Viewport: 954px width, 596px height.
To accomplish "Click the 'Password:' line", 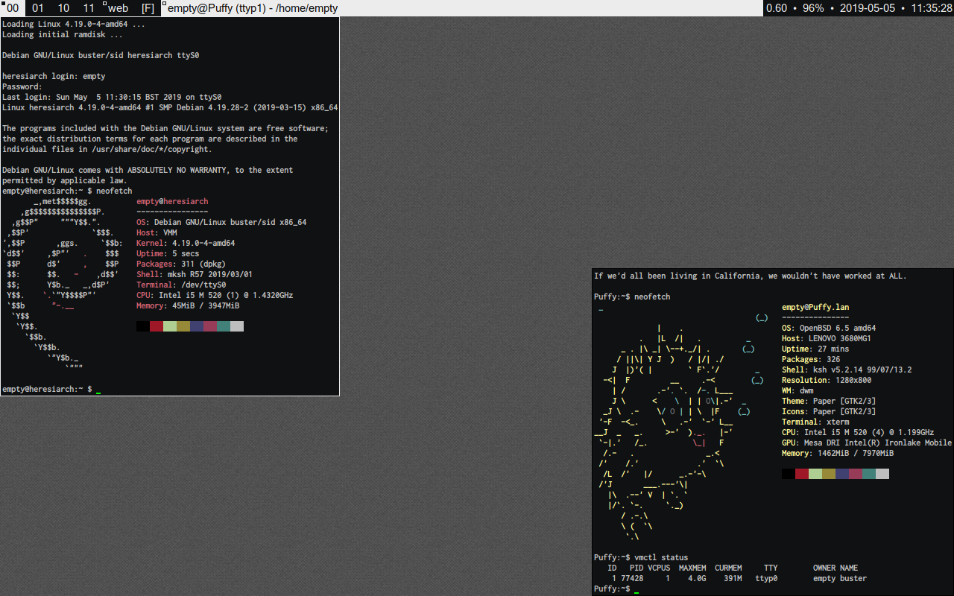I will click(22, 86).
